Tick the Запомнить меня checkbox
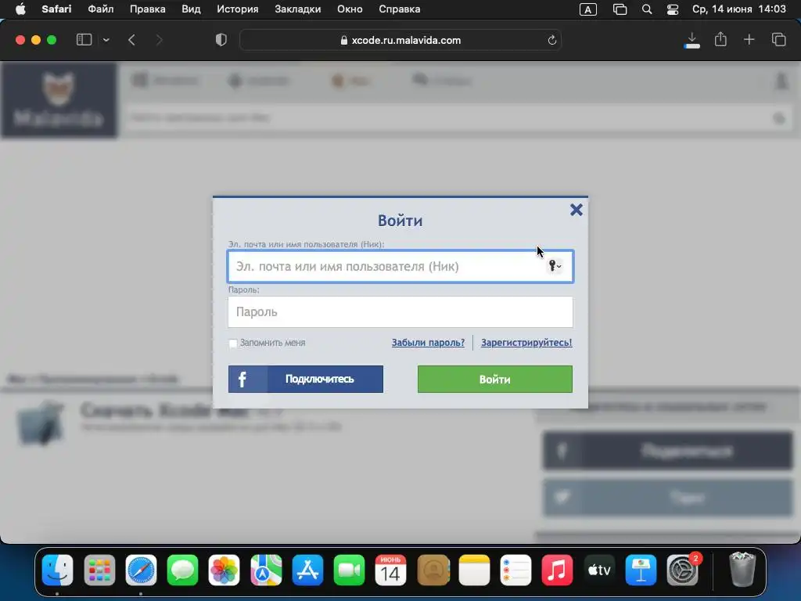Screen dimensions: 801x601 click(233, 343)
